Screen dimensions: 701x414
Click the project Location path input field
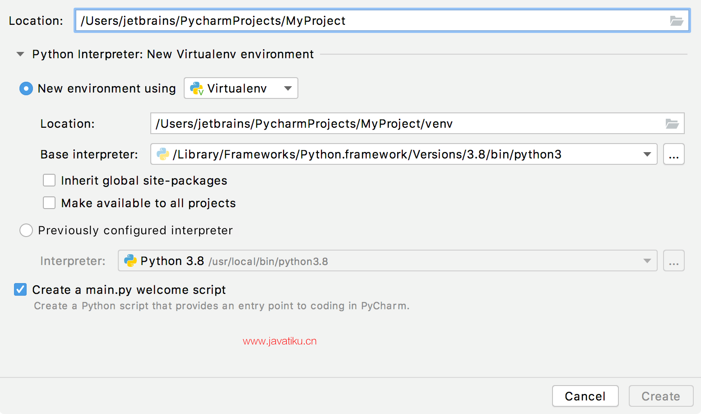(382, 21)
